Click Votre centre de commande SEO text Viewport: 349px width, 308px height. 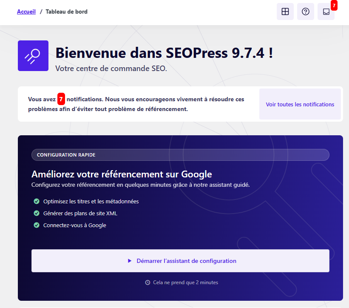click(111, 68)
